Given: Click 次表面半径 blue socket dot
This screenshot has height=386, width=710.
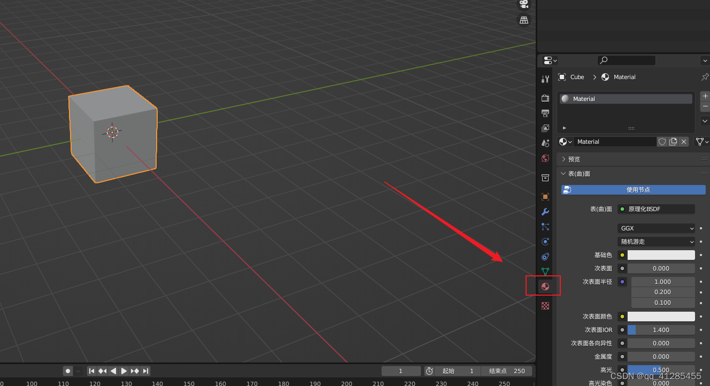Looking at the screenshot, I should point(622,282).
